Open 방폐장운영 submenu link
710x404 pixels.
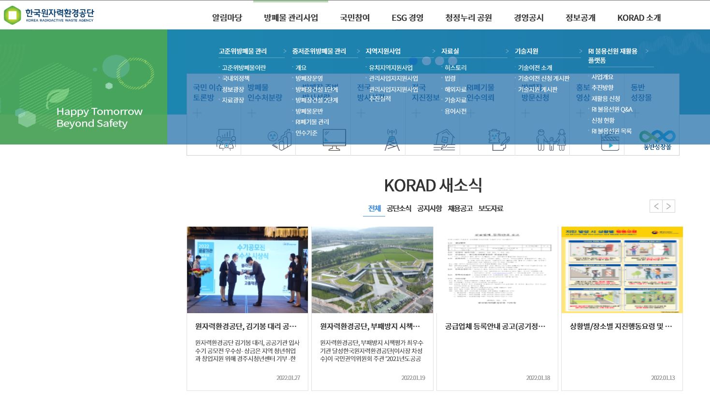[x=309, y=78]
